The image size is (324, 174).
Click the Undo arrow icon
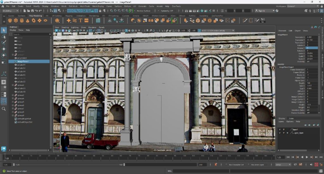[x=36, y=11]
